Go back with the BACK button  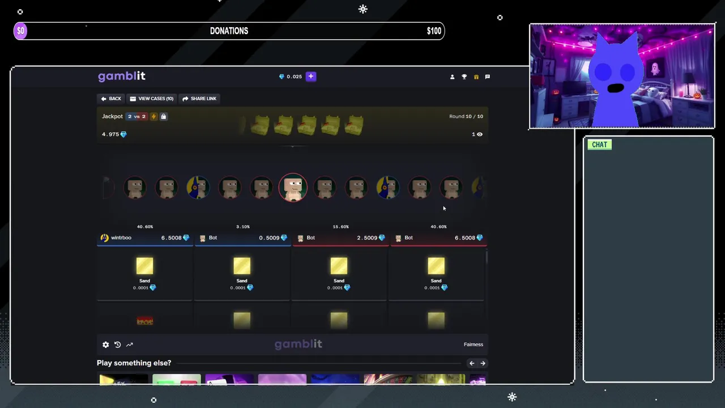[111, 99]
